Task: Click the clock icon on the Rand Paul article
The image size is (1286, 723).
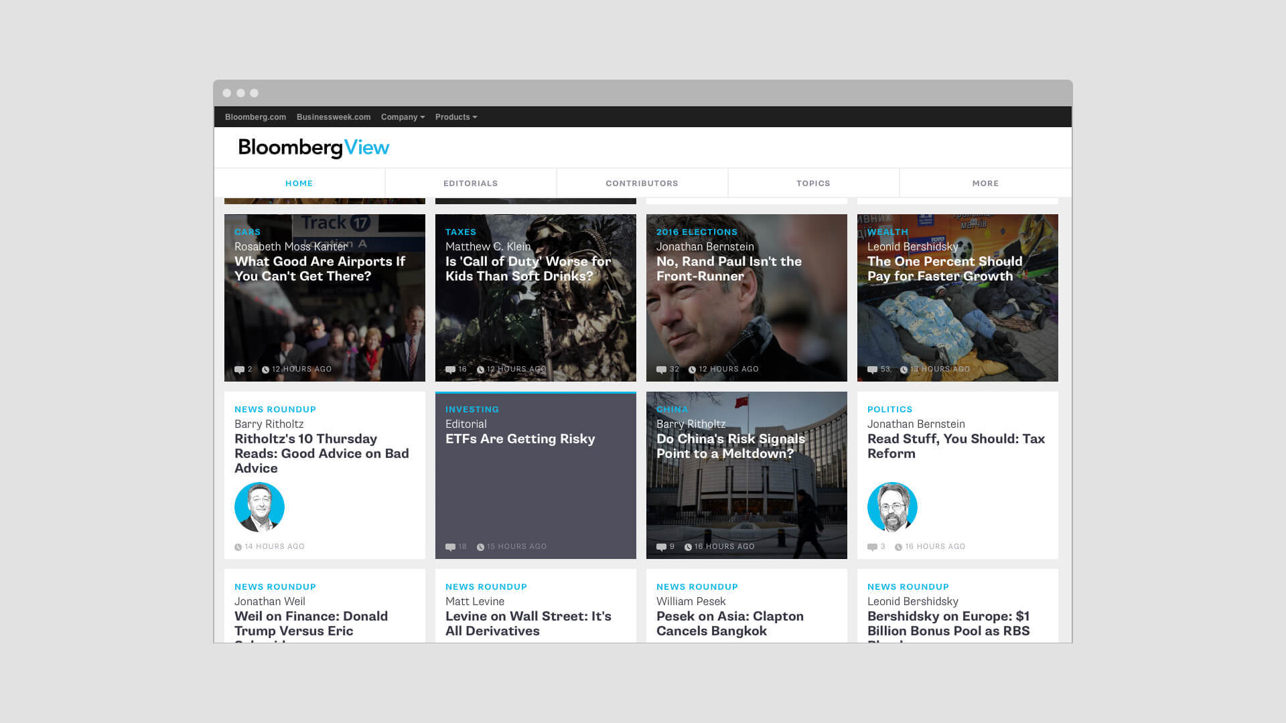Action: (x=692, y=370)
